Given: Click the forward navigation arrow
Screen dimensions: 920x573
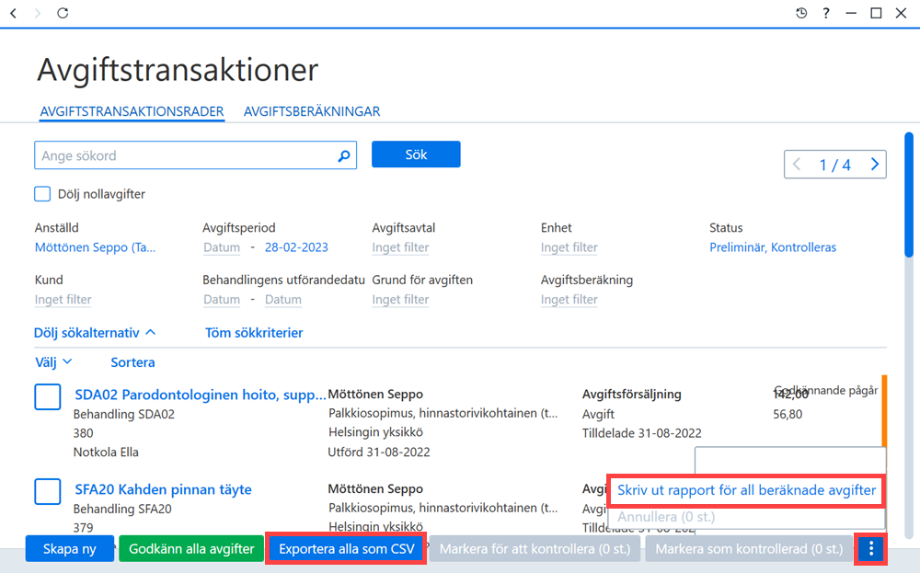Looking at the screenshot, I should tap(38, 13).
